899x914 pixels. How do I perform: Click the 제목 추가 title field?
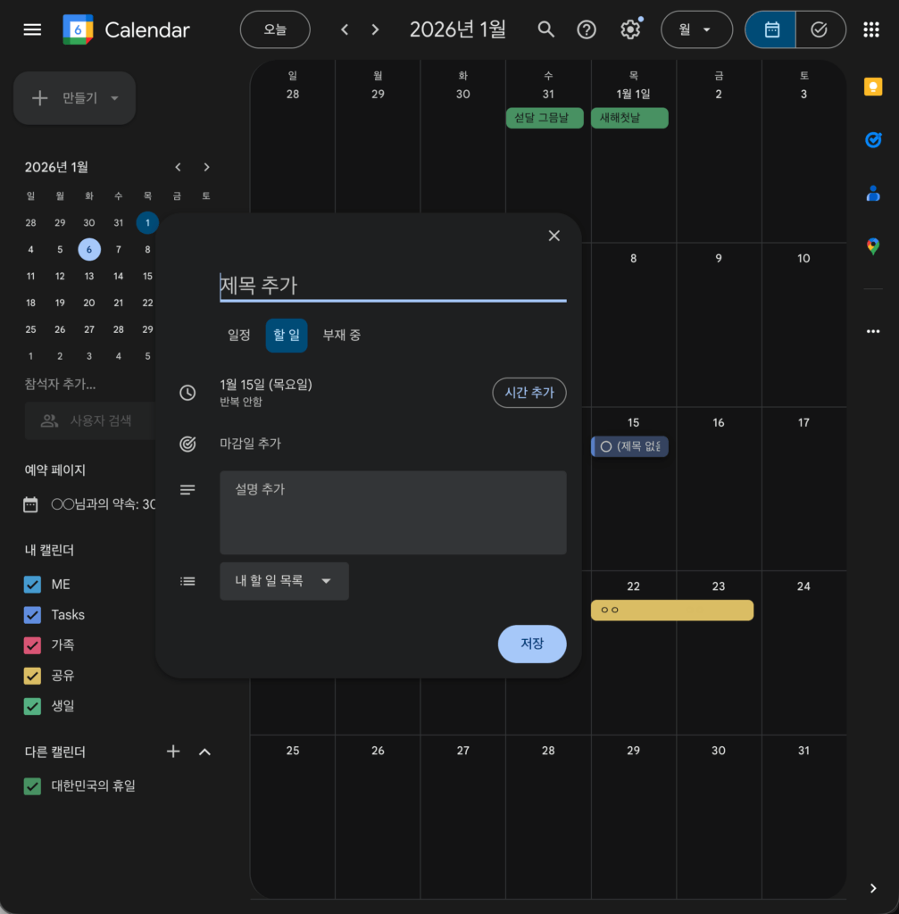click(393, 286)
